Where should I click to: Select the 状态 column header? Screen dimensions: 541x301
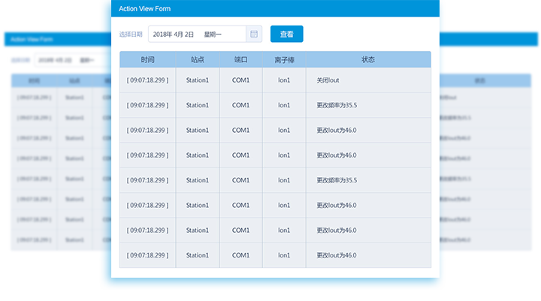click(368, 59)
